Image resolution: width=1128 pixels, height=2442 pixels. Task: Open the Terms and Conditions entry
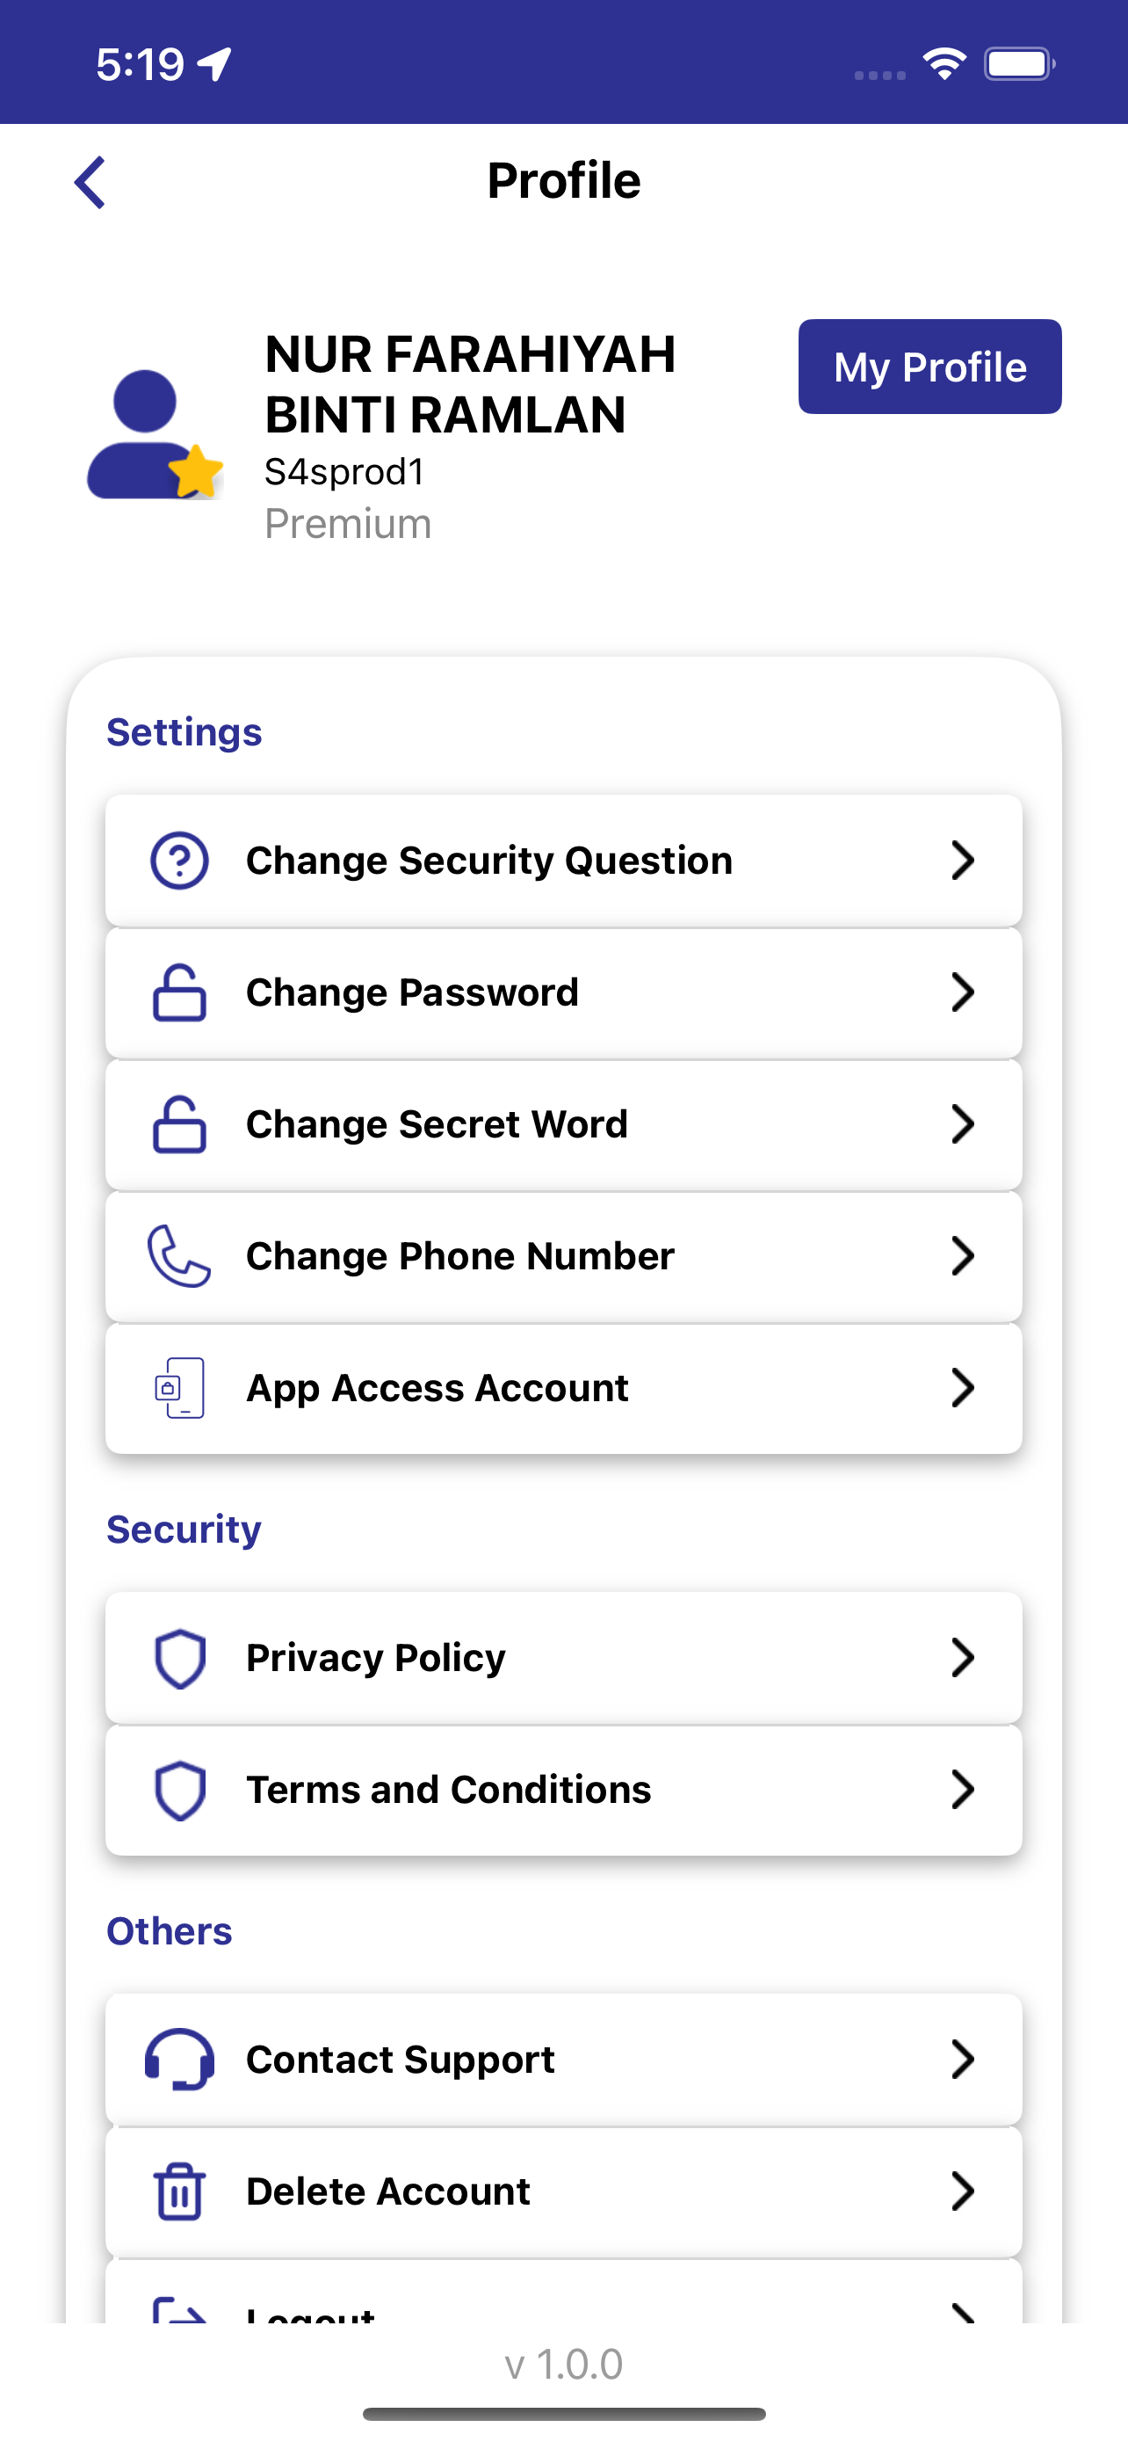(x=563, y=1790)
